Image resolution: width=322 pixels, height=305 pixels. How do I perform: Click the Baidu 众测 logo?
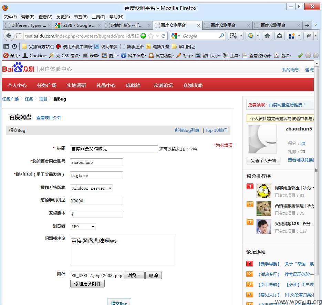pyautogui.click(x=18, y=68)
